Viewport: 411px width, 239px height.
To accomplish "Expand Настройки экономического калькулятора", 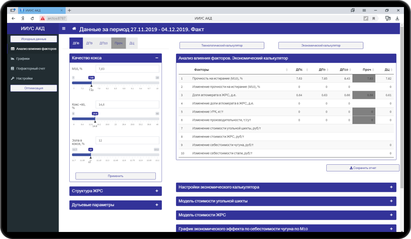I will [391, 187].
